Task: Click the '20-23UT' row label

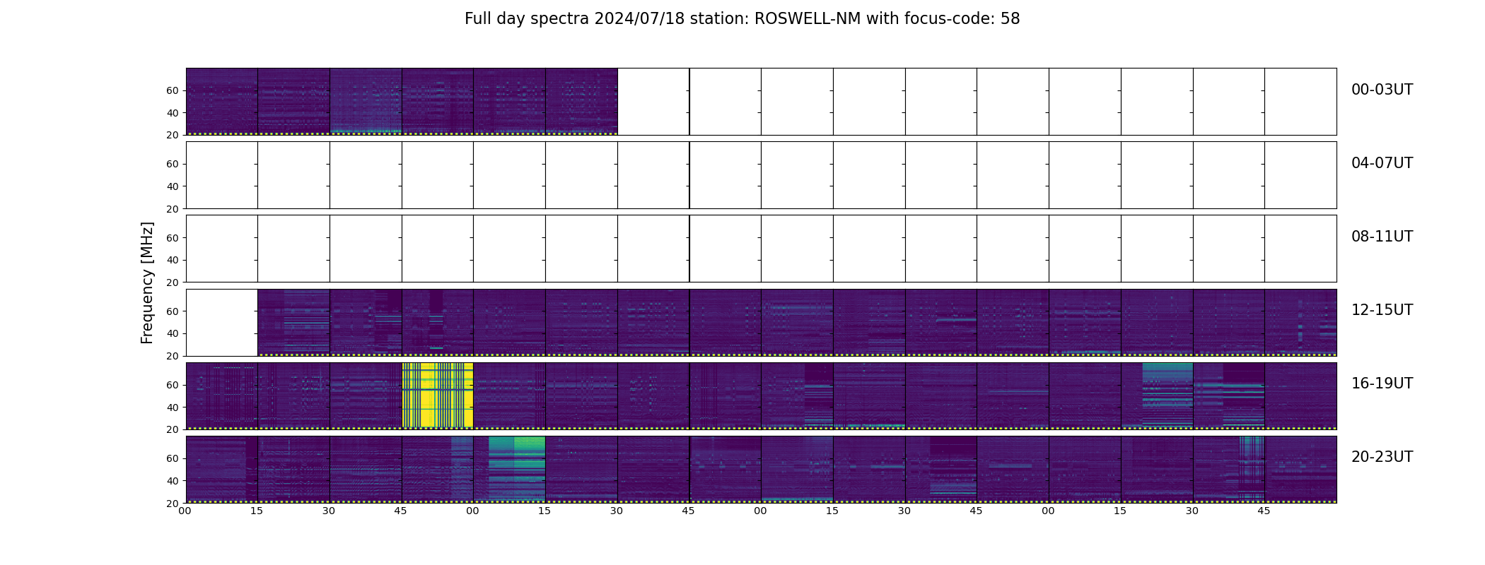Action: point(1382,457)
